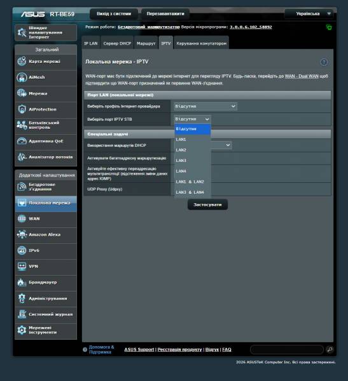Open the ISP profile dropdown
Image resolution: width=348 pixels, height=381 pixels.
pos(205,106)
